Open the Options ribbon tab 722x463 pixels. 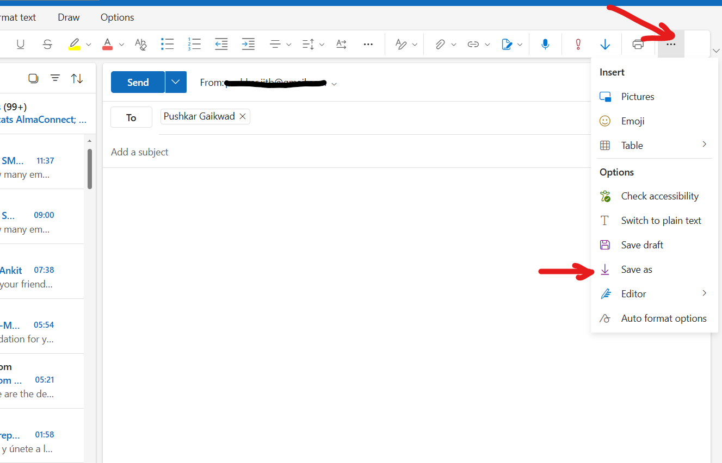(117, 17)
